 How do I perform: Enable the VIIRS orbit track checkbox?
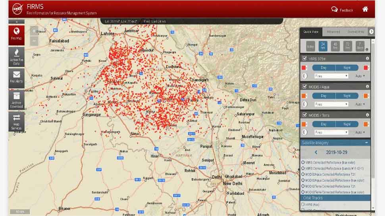[x=303, y=204]
